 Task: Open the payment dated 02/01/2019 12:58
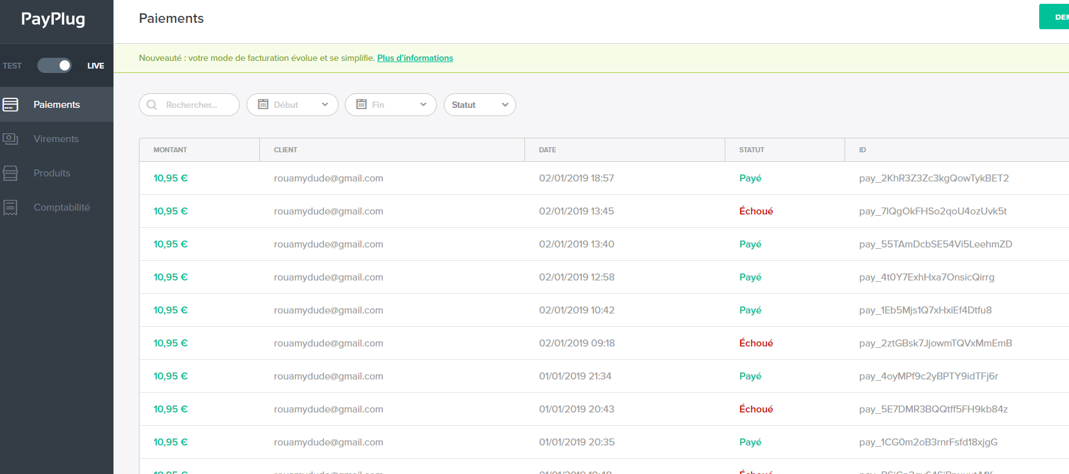coord(604,277)
